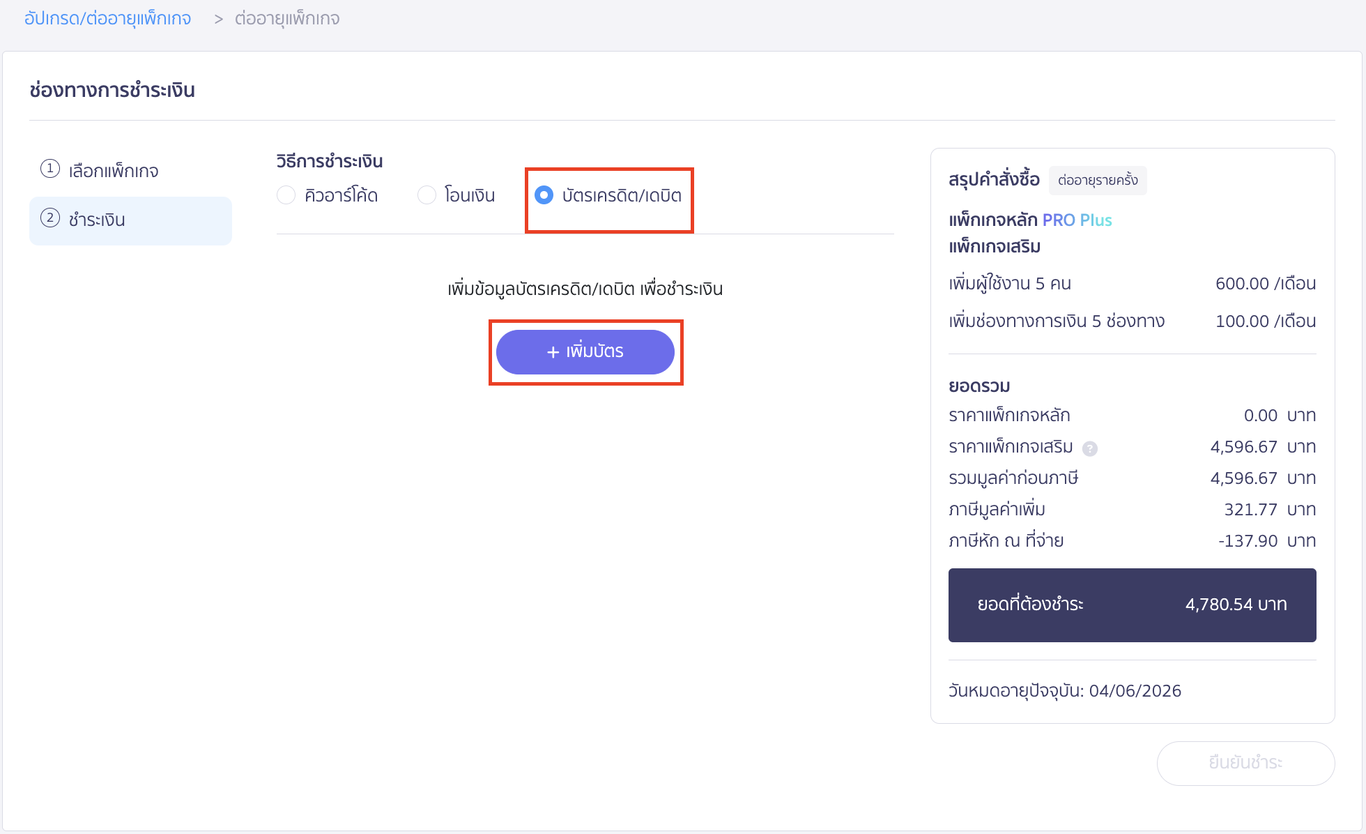This screenshot has height=834, width=1366.
Task: Click the สรุปคำสั่งซื้อ summary heading
Action: click(x=992, y=179)
